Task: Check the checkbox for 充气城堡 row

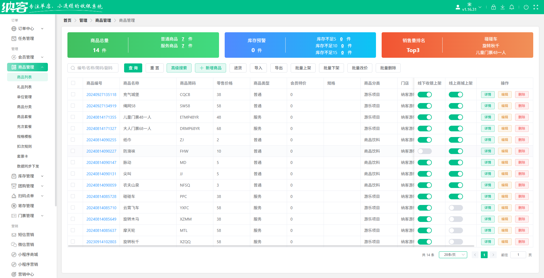Action: click(x=73, y=95)
